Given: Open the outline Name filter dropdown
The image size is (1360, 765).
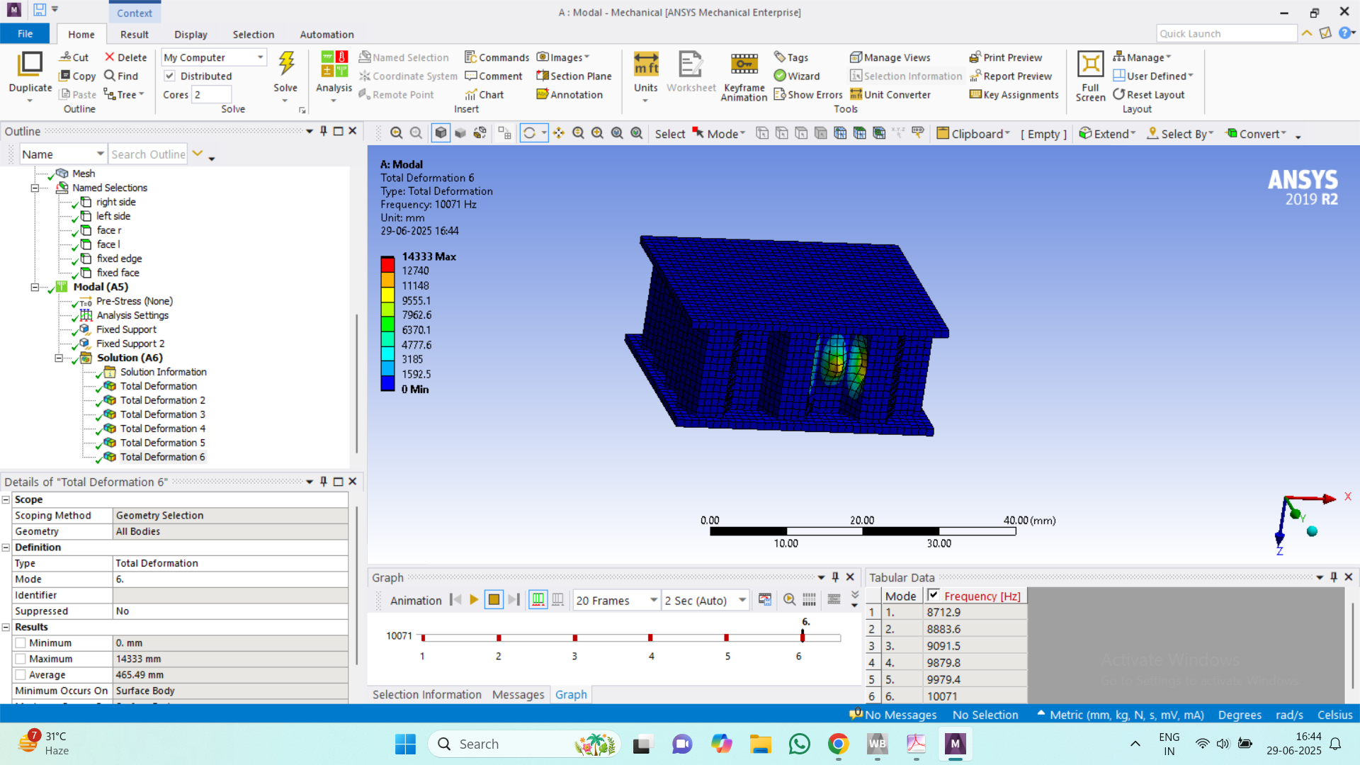Looking at the screenshot, I should 63,154.
